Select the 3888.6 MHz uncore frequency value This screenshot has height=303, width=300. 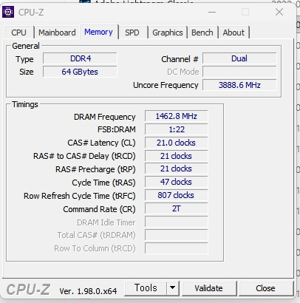(x=239, y=85)
